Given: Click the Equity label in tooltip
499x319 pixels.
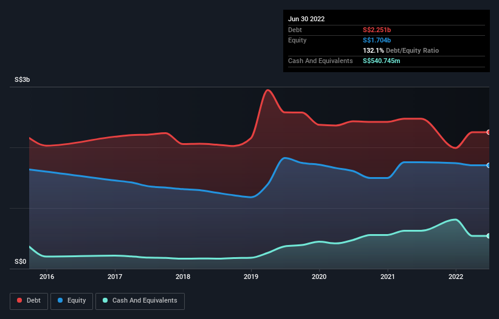Looking at the screenshot, I should click(x=297, y=40).
